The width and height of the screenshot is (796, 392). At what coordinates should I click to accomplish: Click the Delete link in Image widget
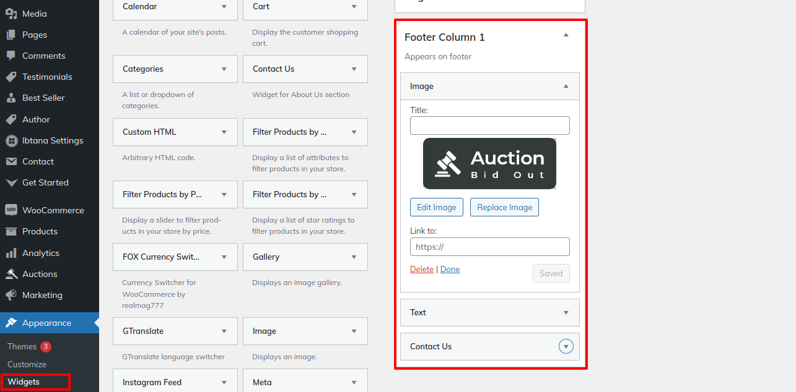[422, 270]
